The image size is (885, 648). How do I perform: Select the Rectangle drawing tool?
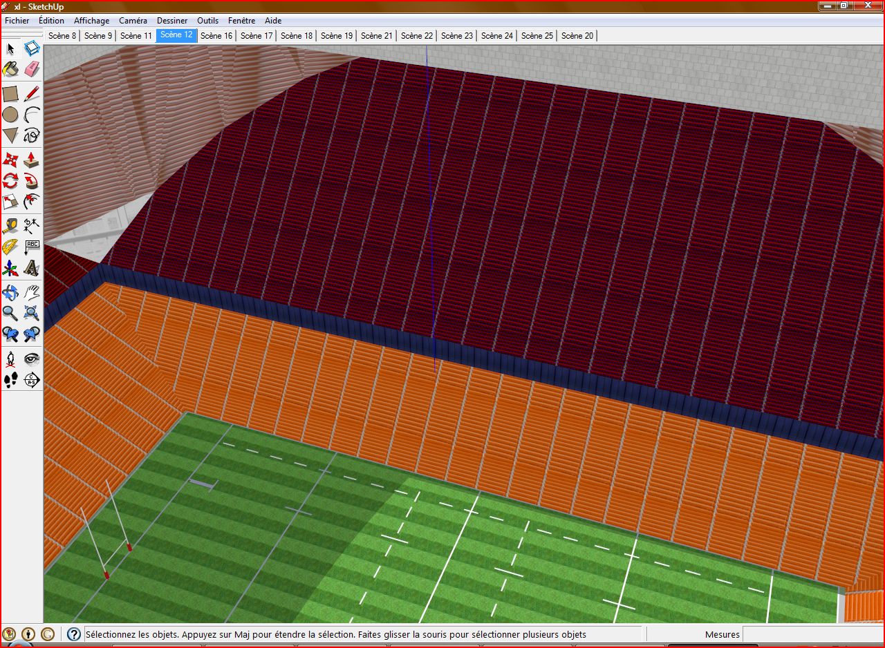(x=10, y=93)
